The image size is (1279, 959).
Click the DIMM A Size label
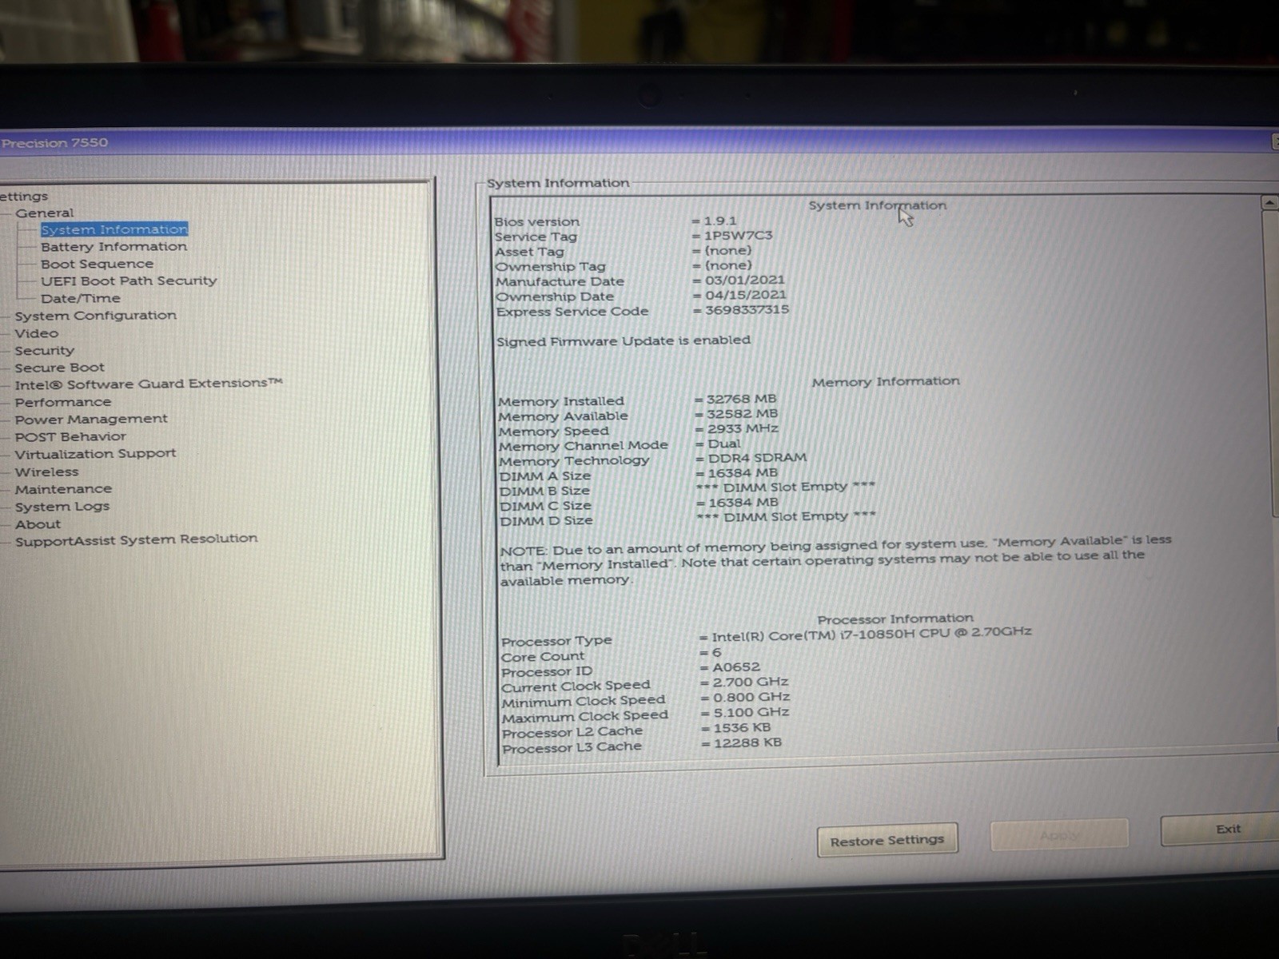click(545, 476)
